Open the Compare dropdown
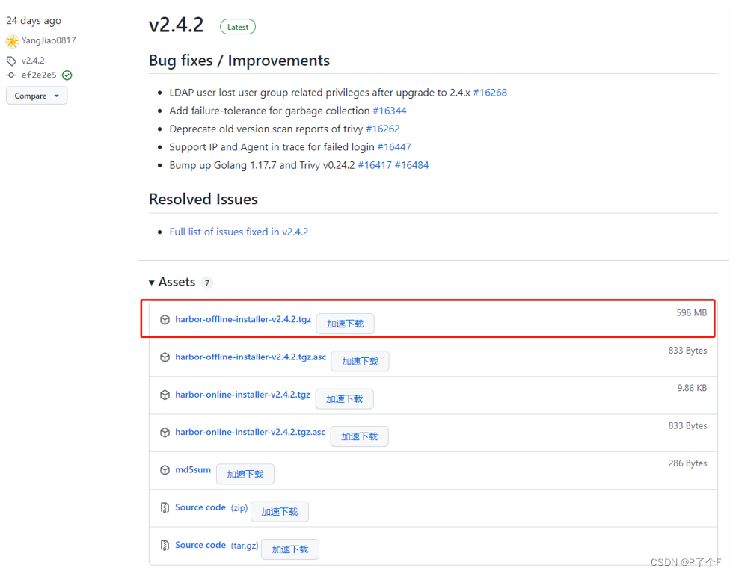Screen dimensions: 733x574 click(37, 96)
